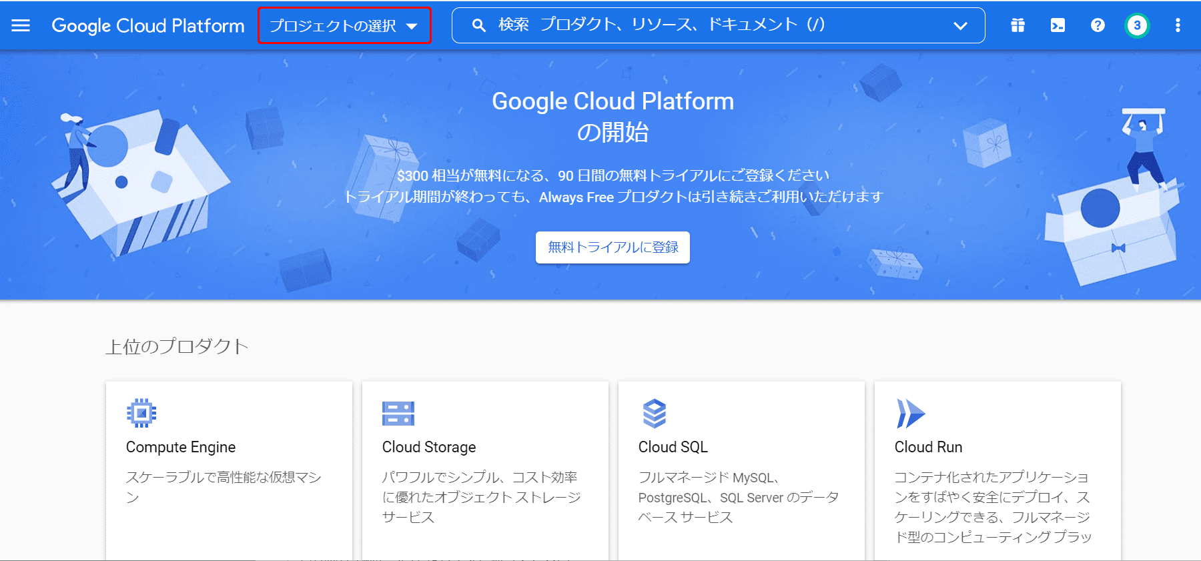The image size is (1201, 561).
Task: Click Cloud Storage description text
Action: tap(481, 497)
